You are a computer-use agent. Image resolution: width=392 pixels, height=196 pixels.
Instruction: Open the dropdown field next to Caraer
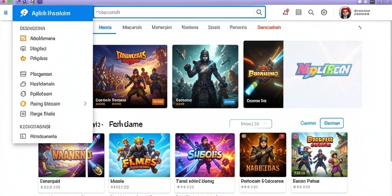[250, 124]
